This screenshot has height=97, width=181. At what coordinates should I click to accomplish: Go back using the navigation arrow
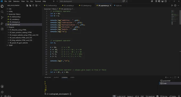tap(54, 1)
